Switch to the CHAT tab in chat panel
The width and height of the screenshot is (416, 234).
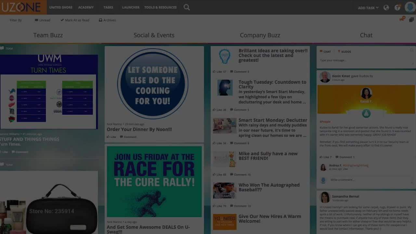pyautogui.click(x=325, y=52)
